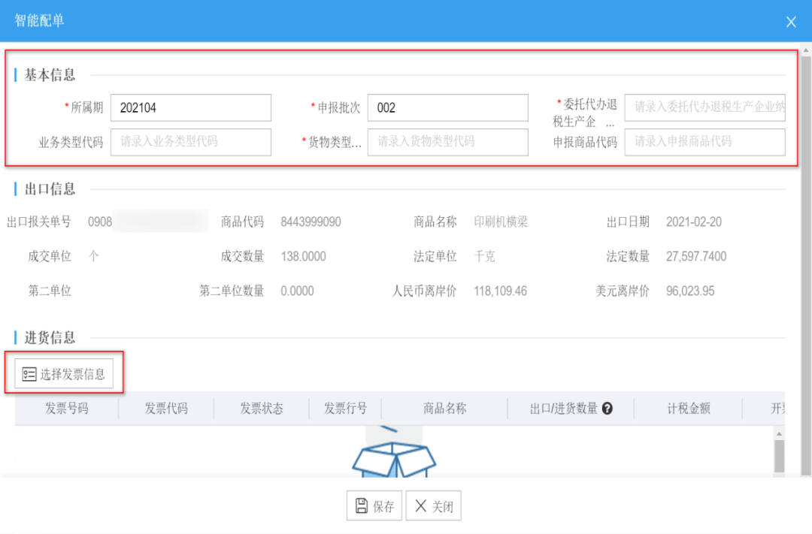Focus the 货物类型代码 input field
This screenshot has height=534, width=812.
tap(447, 142)
